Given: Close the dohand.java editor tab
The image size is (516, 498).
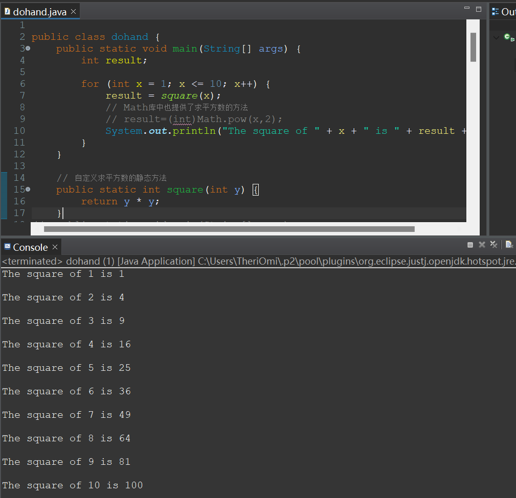Looking at the screenshot, I should (73, 12).
